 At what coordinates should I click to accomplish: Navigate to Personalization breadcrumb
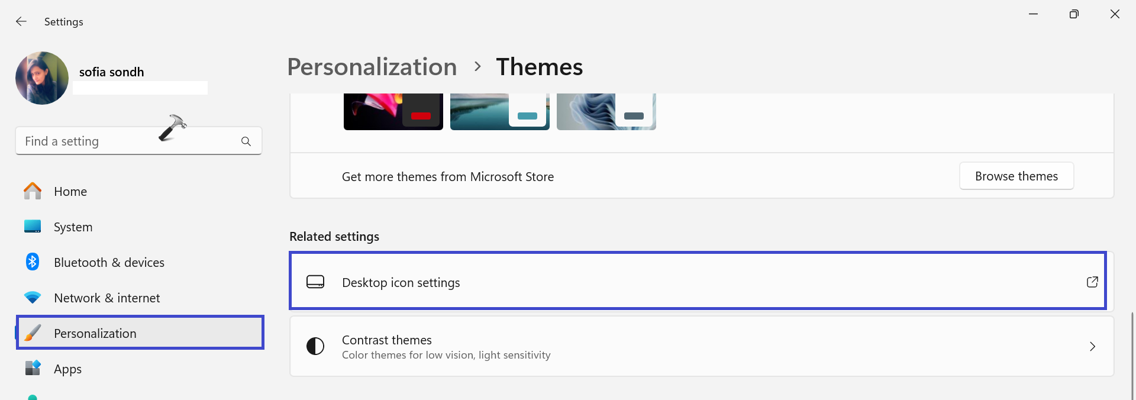coord(372,67)
